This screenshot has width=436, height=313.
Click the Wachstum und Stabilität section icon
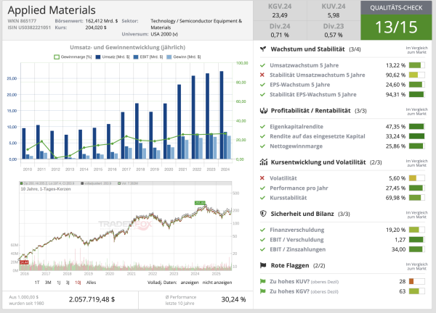click(263, 49)
